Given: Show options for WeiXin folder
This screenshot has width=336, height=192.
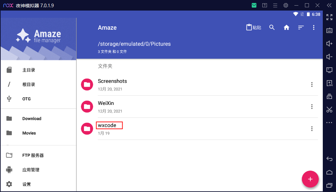Looking at the screenshot, I should [312, 107].
